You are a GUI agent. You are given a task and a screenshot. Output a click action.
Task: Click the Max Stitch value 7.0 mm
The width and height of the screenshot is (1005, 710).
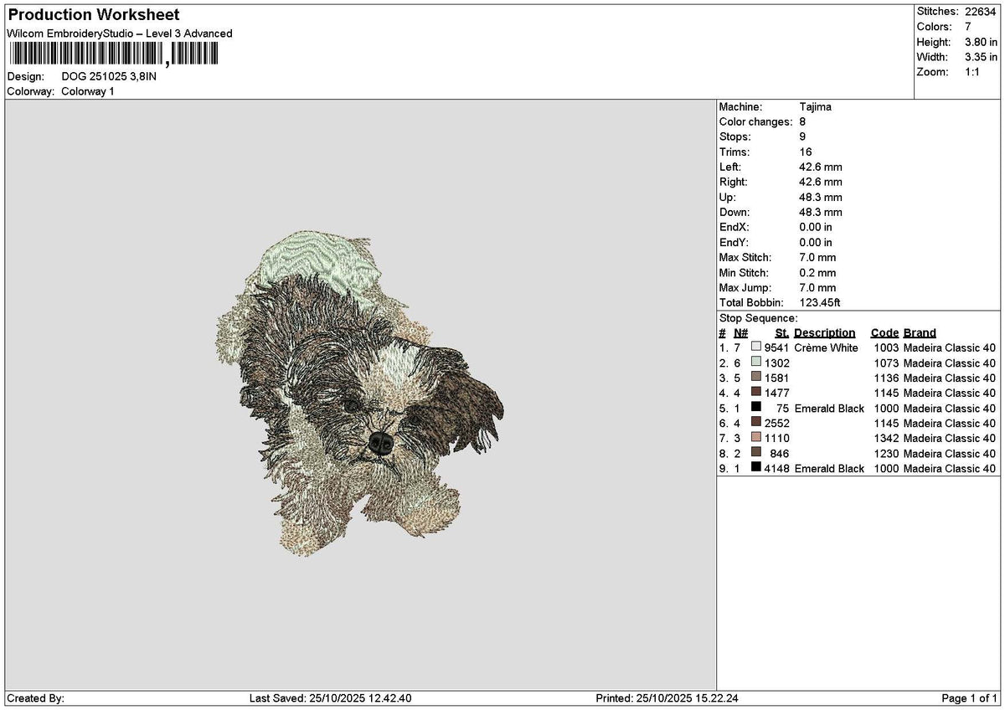click(818, 258)
